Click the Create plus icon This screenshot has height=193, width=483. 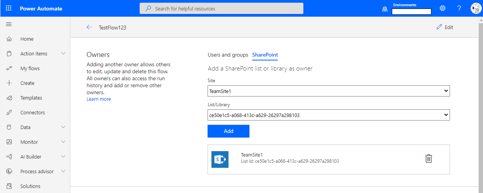[9, 83]
